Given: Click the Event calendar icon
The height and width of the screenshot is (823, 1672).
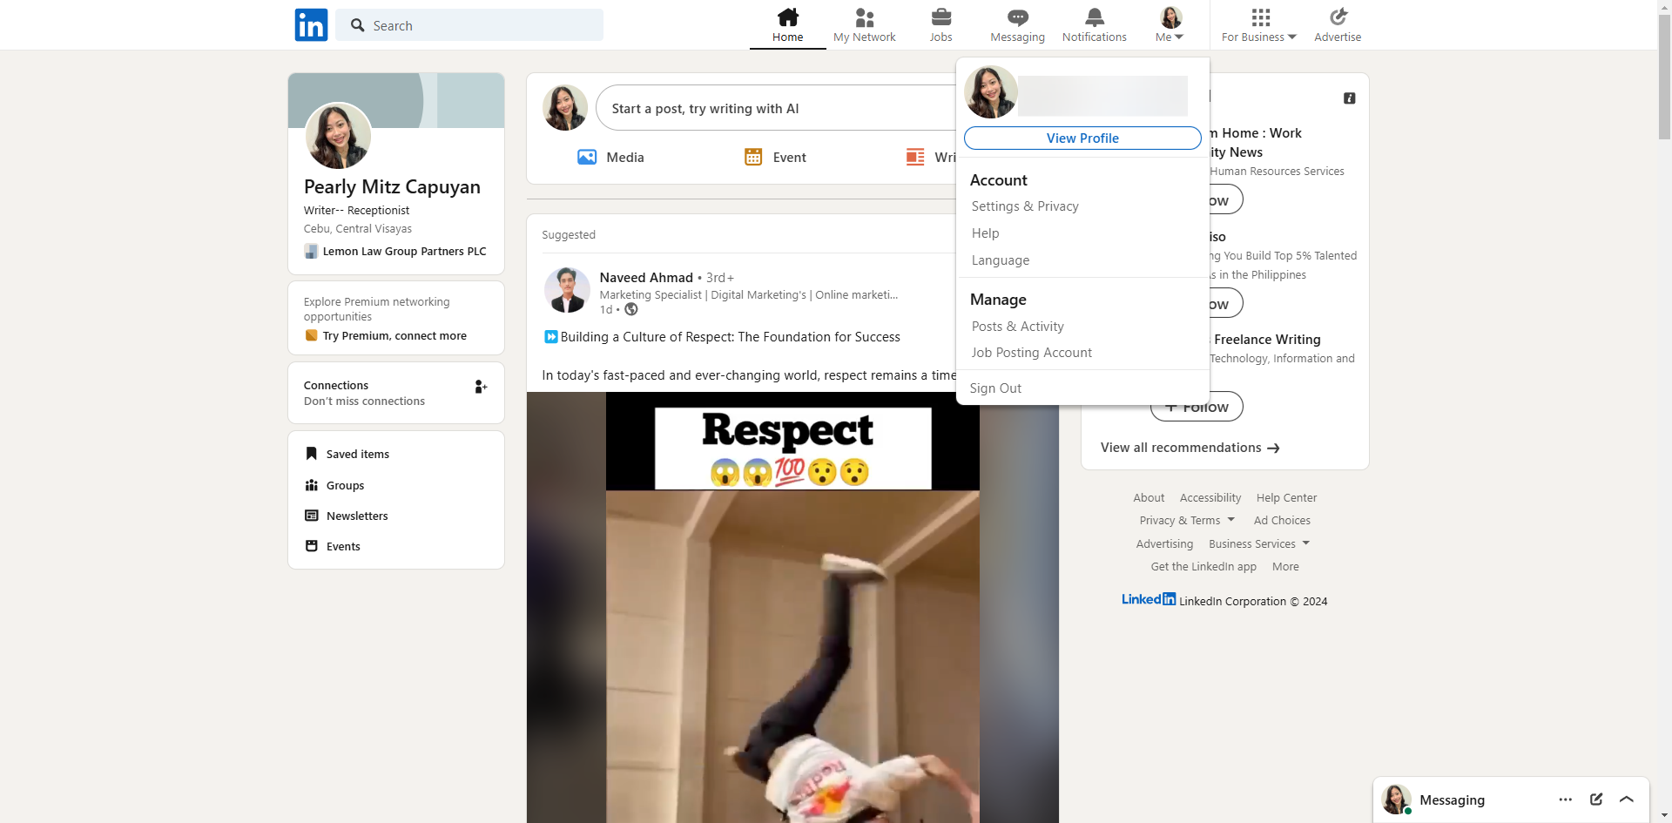Looking at the screenshot, I should click(x=753, y=157).
